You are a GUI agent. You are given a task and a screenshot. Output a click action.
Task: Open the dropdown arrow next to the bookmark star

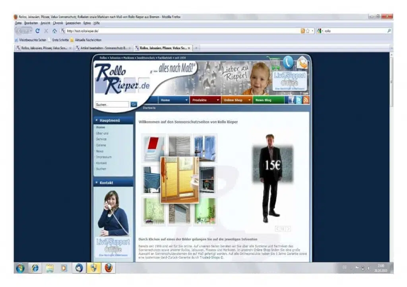(x=312, y=31)
